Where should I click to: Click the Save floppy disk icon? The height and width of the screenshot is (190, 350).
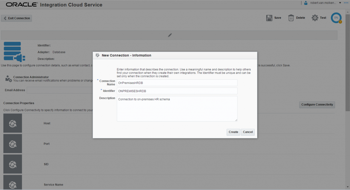pyautogui.click(x=269, y=18)
